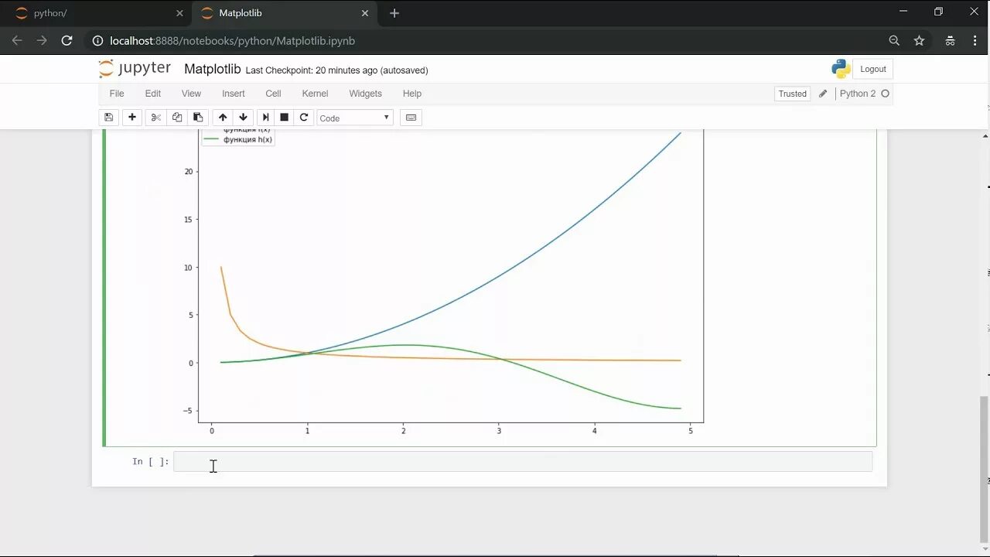The height and width of the screenshot is (557, 990).
Task: Restart the kernel icon
Action: [304, 118]
